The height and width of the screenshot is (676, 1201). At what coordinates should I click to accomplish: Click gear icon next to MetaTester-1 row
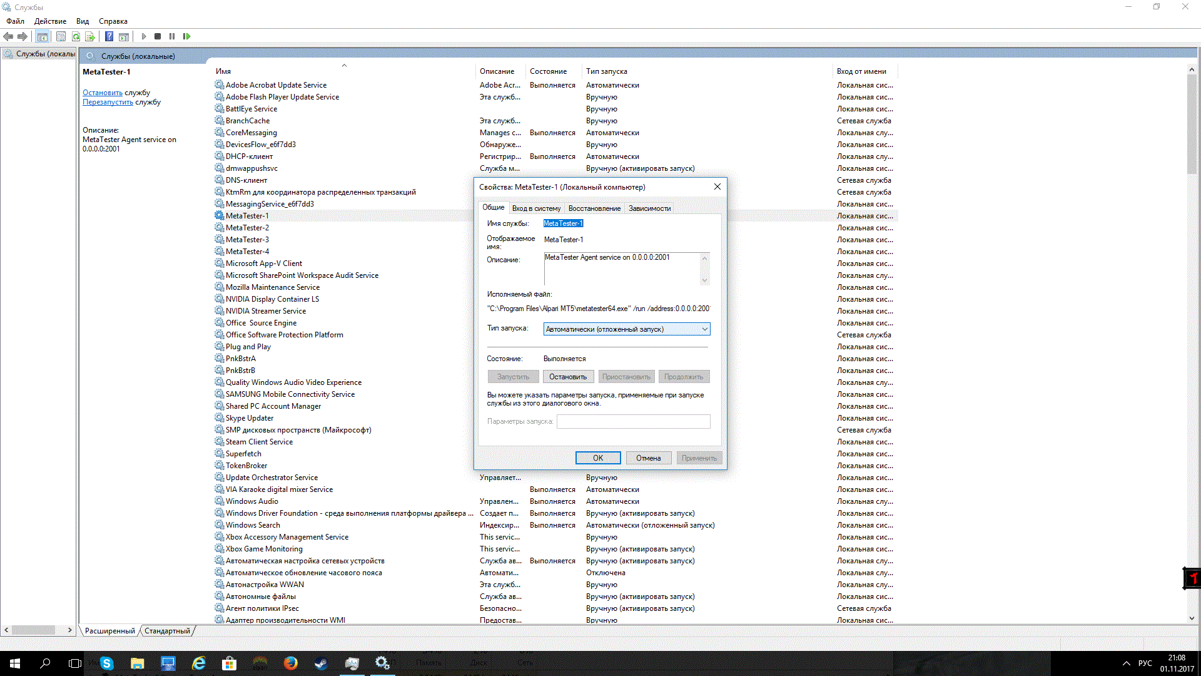coord(220,215)
